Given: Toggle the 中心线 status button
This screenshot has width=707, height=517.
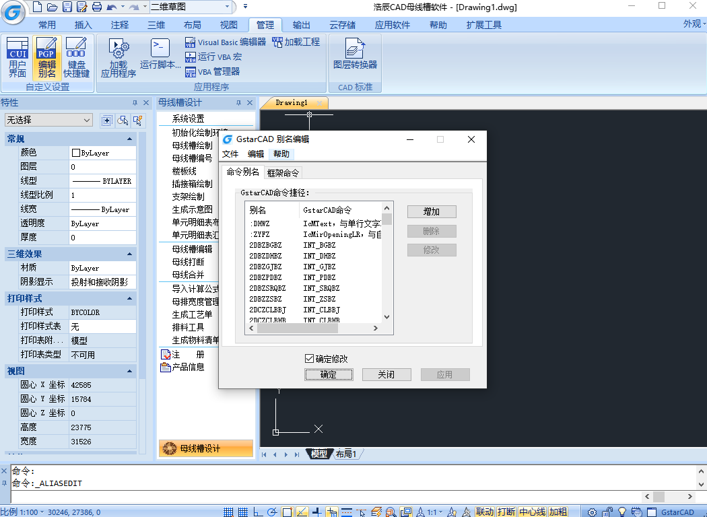Looking at the screenshot, I should click(532, 512).
